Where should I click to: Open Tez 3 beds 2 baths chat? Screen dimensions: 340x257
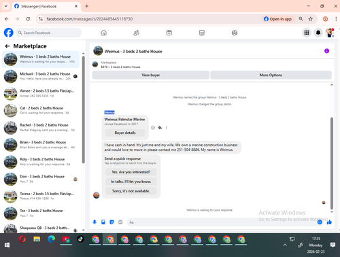pyautogui.click(x=41, y=213)
